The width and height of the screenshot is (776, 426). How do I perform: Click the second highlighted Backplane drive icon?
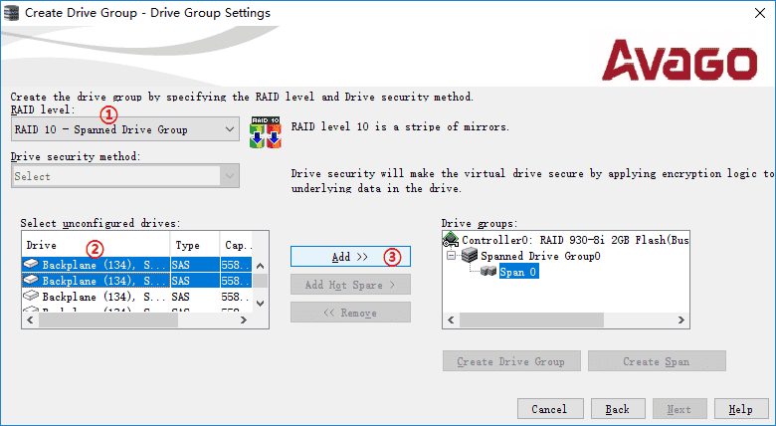click(x=31, y=280)
